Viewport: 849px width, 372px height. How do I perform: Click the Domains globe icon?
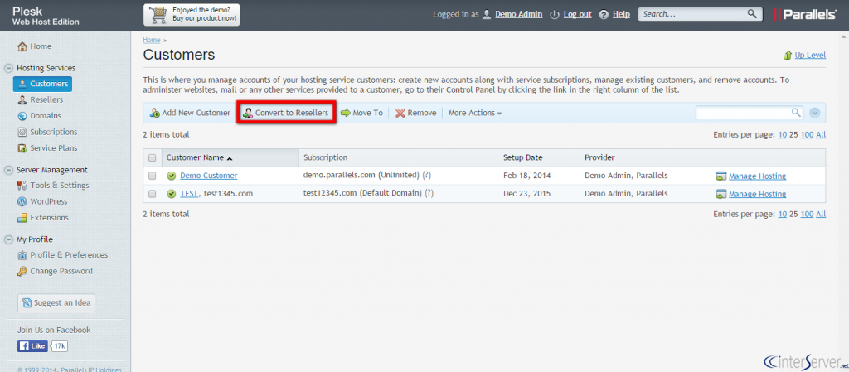tap(22, 116)
